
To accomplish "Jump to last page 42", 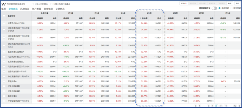I will [x=235, y=106].
